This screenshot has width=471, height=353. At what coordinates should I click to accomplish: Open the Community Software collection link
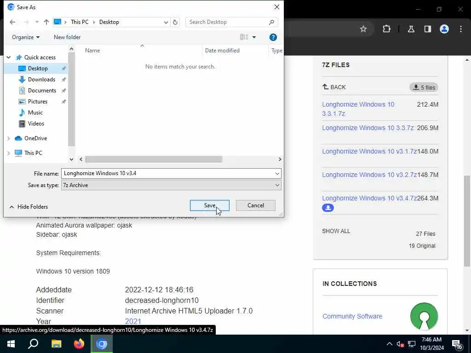(x=352, y=316)
